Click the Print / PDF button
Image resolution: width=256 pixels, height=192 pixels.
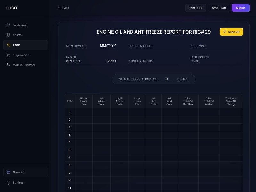coord(196,8)
